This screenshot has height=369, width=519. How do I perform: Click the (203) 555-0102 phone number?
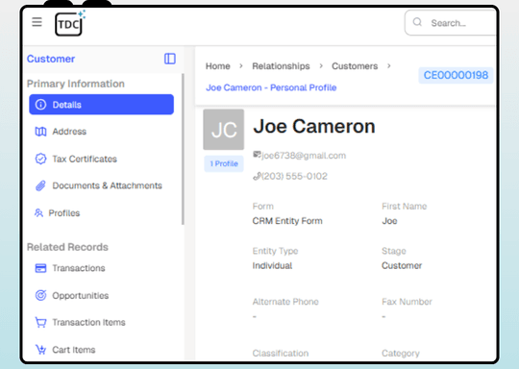coord(294,176)
